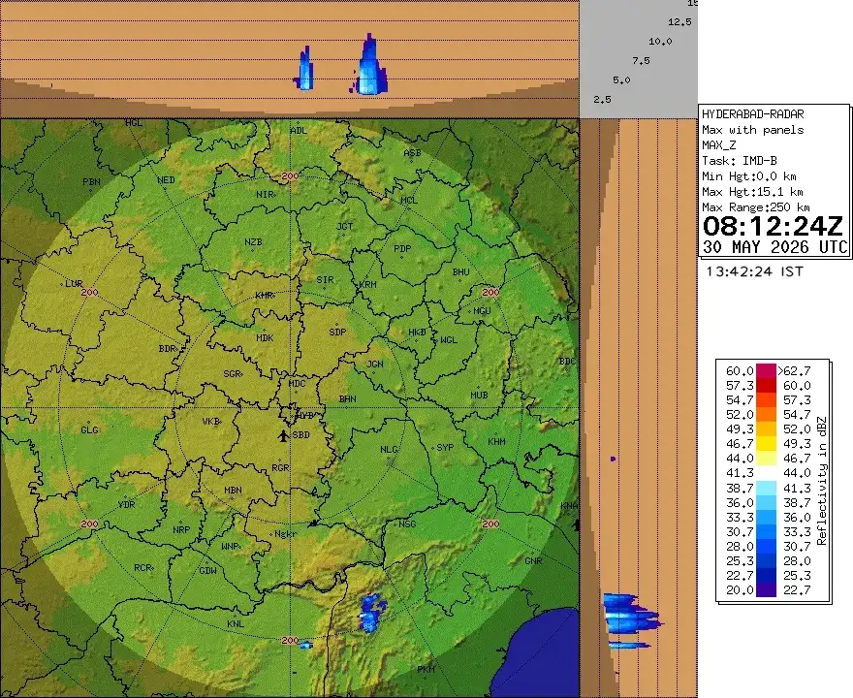Pick the dark purple 20.0 legend swatch
The width and height of the screenshot is (853, 698).
click(766, 589)
